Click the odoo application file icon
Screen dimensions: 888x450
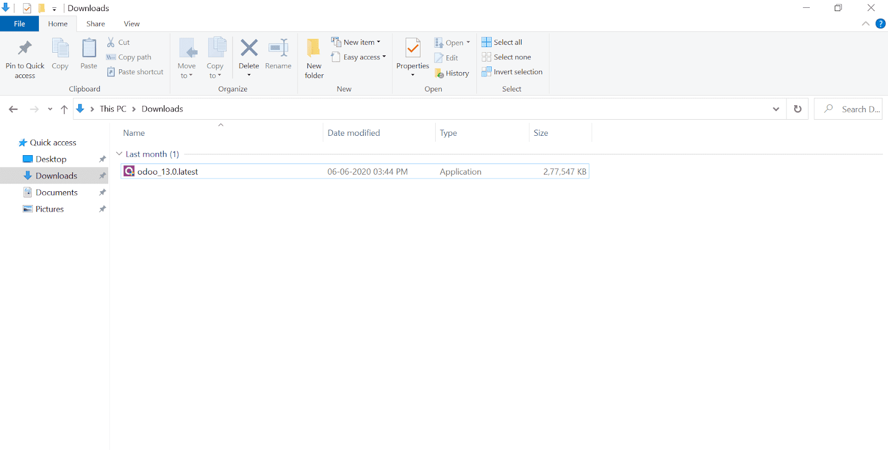coord(129,171)
